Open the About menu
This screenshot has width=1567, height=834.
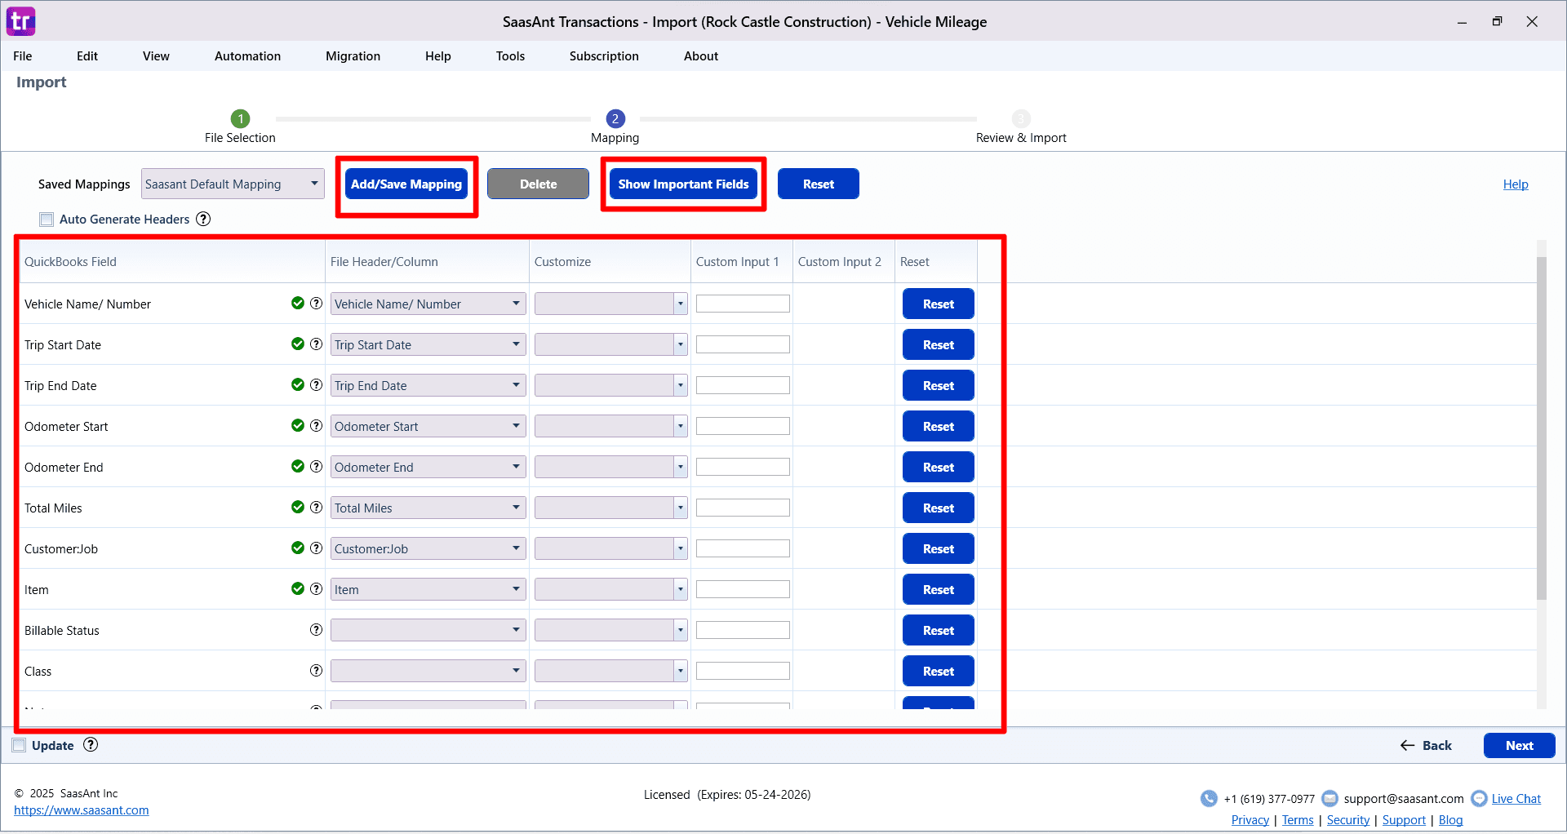click(x=701, y=56)
